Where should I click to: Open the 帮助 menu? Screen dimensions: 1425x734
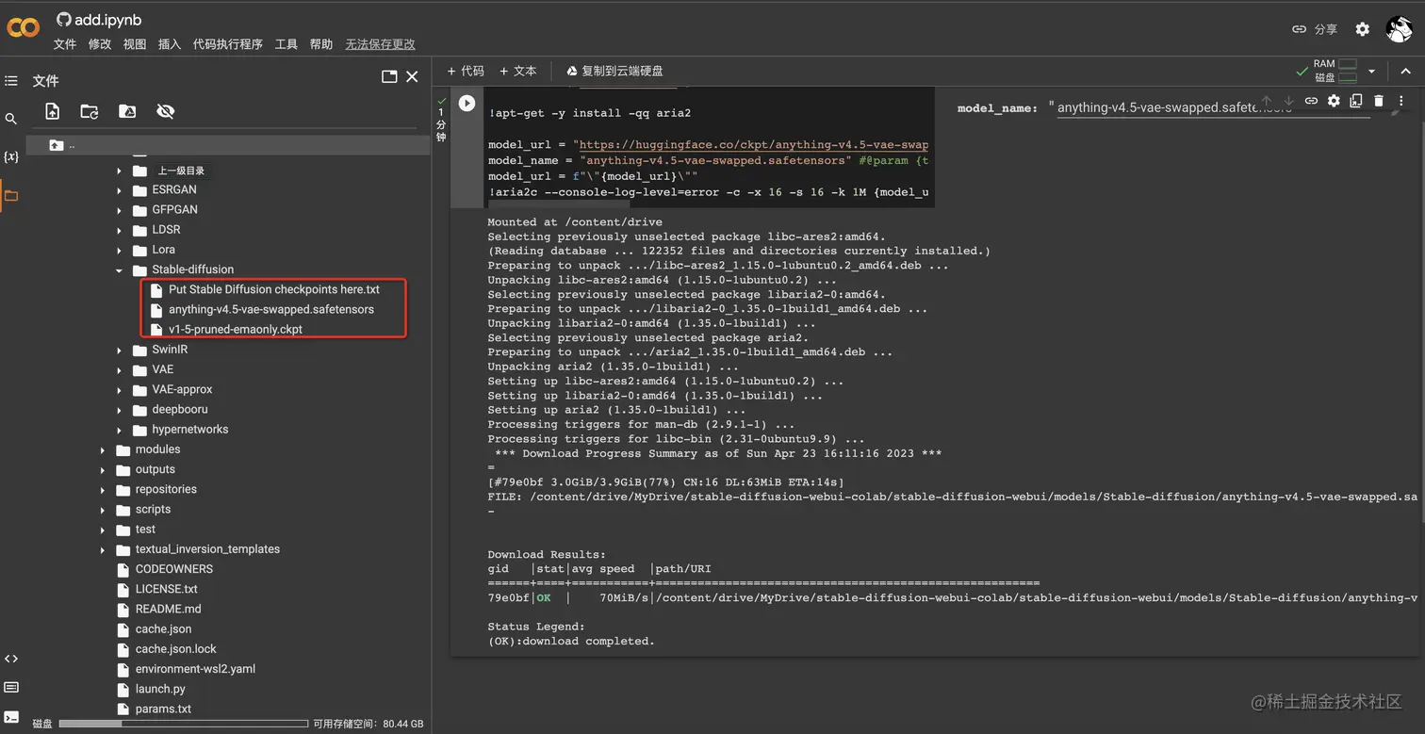click(321, 44)
